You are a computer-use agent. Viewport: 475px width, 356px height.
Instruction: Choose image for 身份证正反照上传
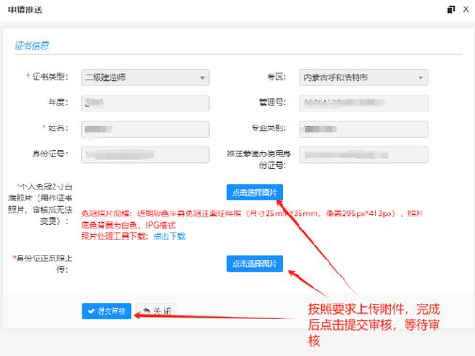click(x=254, y=263)
